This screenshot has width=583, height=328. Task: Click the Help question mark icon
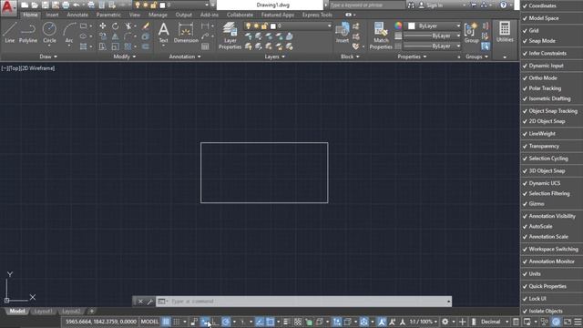(x=503, y=5)
